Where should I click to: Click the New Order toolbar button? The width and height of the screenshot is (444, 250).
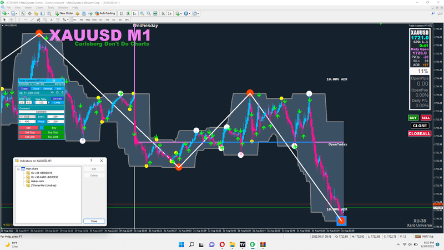click(64, 13)
